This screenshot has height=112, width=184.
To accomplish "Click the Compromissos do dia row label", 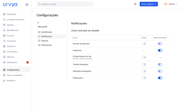I will 82,56.
